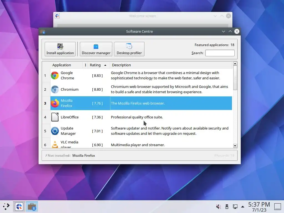Launch the Desktop profiler
This screenshot has width=284, height=213.
coord(129,49)
